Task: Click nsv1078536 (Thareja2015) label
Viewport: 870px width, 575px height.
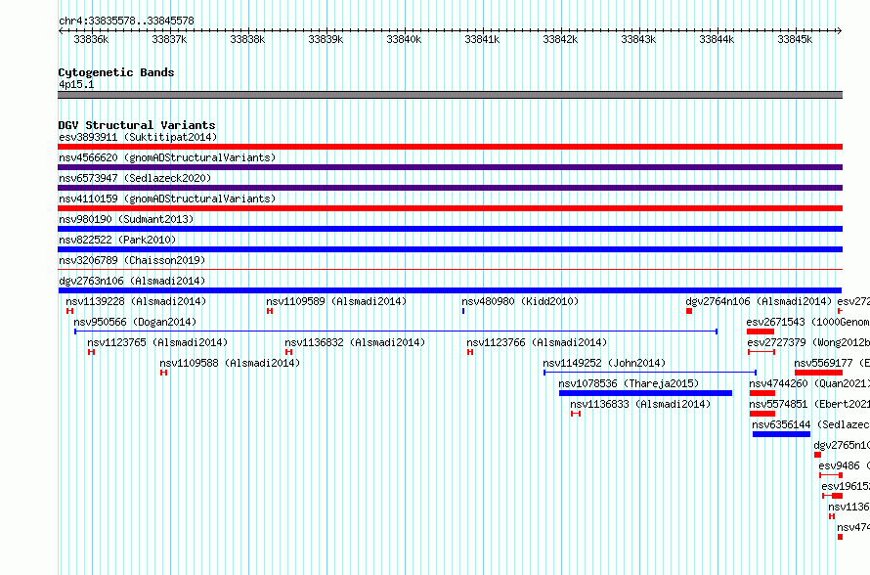Action: [x=629, y=383]
